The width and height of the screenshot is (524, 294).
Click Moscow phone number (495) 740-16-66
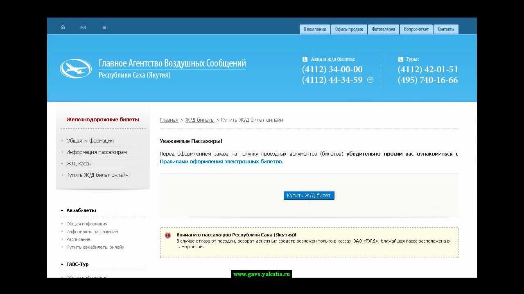(x=428, y=80)
